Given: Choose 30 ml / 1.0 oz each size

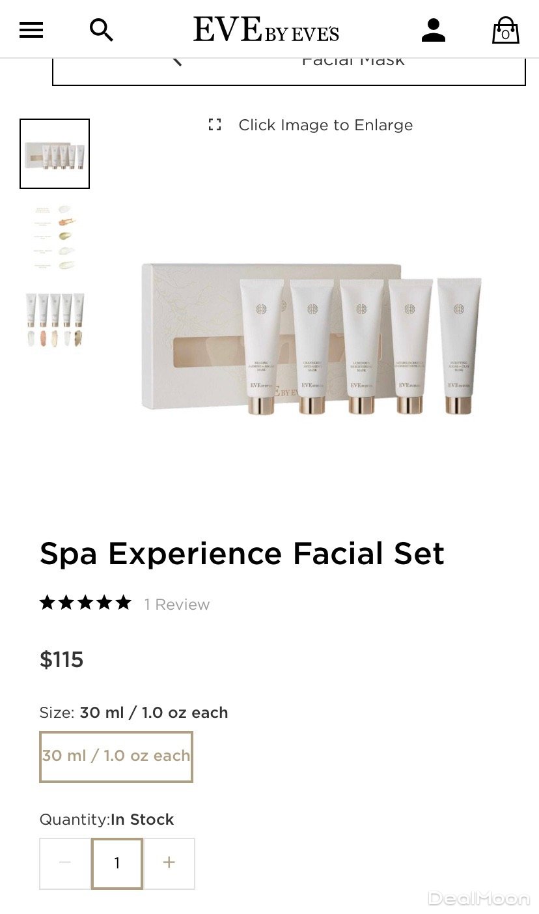Looking at the screenshot, I should pyautogui.click(x=116, y=756).
